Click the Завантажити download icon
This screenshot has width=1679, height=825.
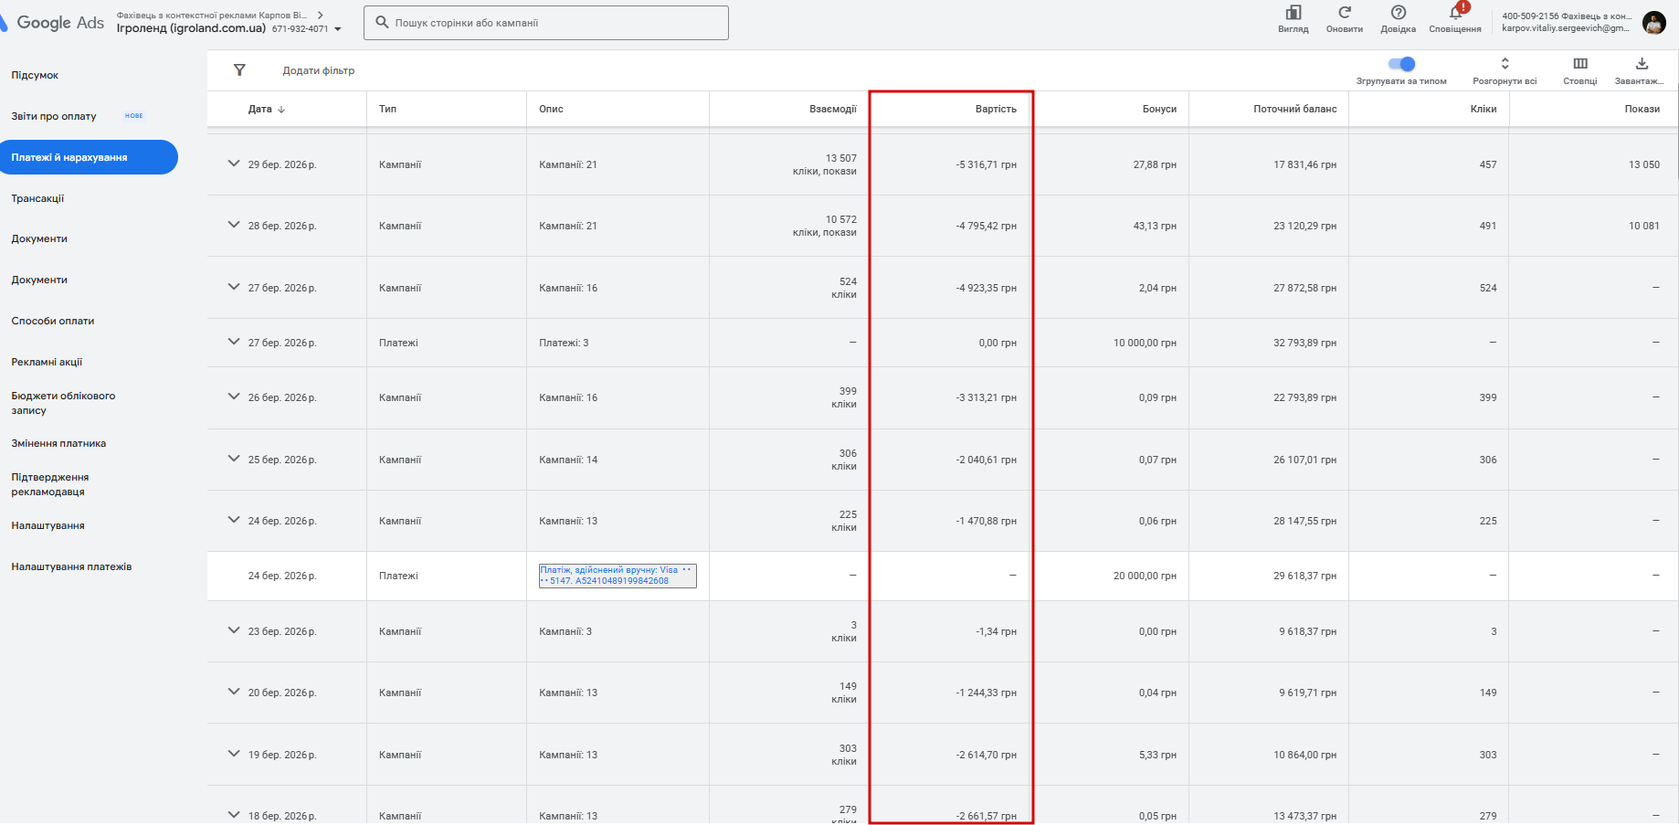click(x=1642, y=63)
